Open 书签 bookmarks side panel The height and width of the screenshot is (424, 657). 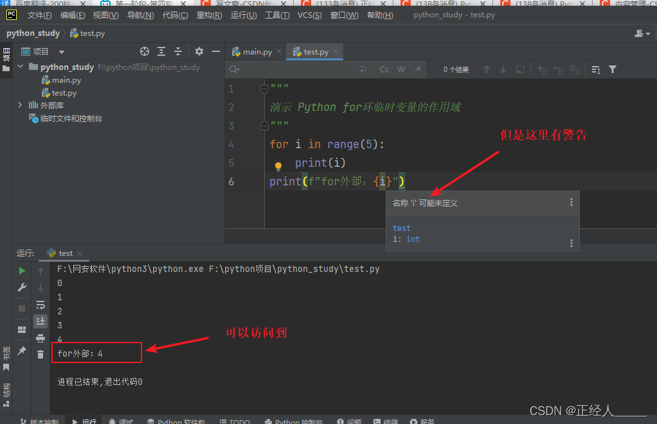point(6,358)
